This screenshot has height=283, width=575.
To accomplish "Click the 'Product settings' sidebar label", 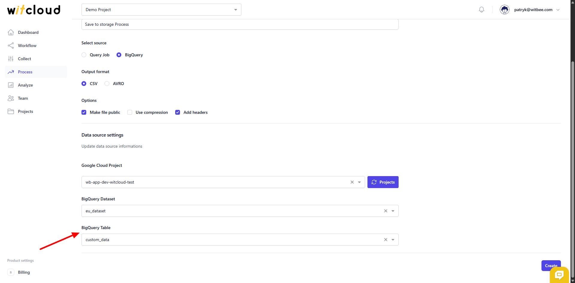I will (x=20, y=261).
